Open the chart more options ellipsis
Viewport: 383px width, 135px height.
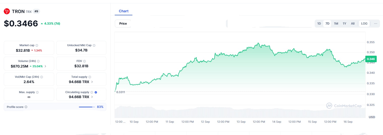tap(376, 24)
